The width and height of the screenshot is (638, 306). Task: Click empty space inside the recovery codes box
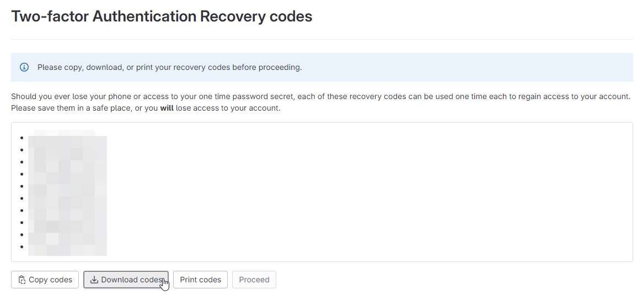click(366, 191)
